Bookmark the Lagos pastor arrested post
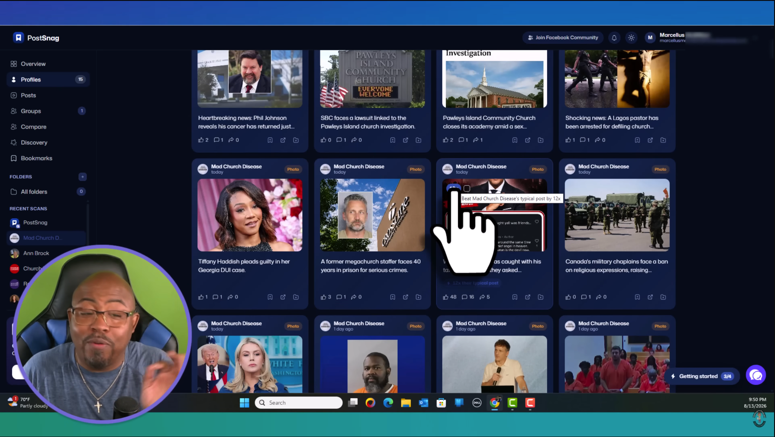Image resolution: width=775 pixels, height=437 pixels. coord(637,140)
